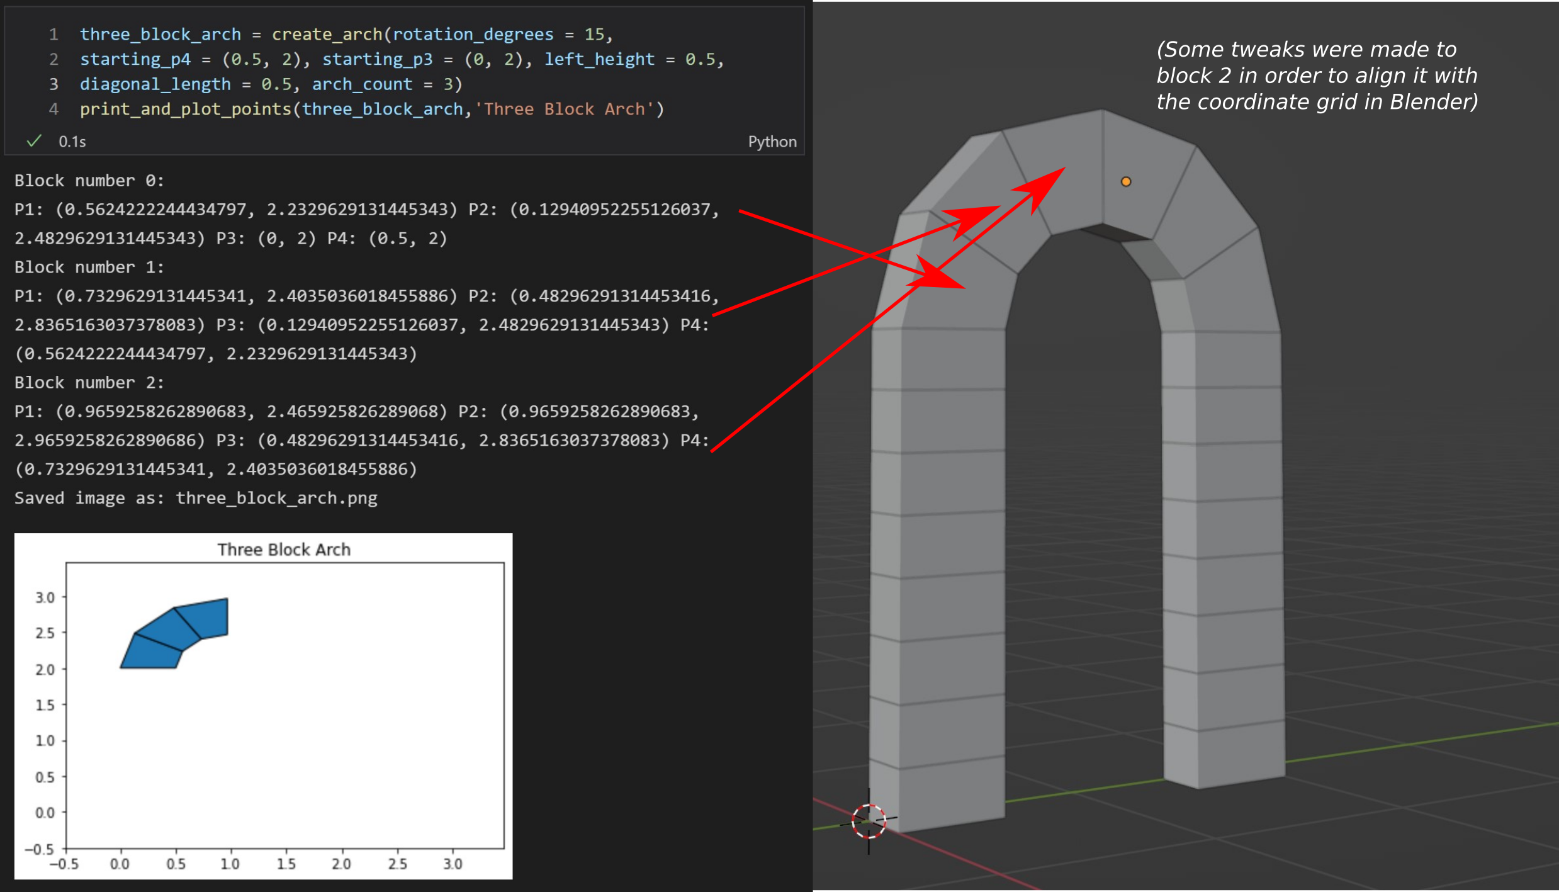The width and height of the screenshot is (1559, 892).
Task: Place cursor on create_arch function name
Action: tap(327, 34)
